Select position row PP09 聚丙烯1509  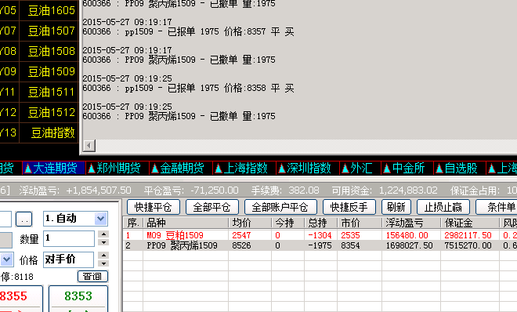[x=320, y=245]
